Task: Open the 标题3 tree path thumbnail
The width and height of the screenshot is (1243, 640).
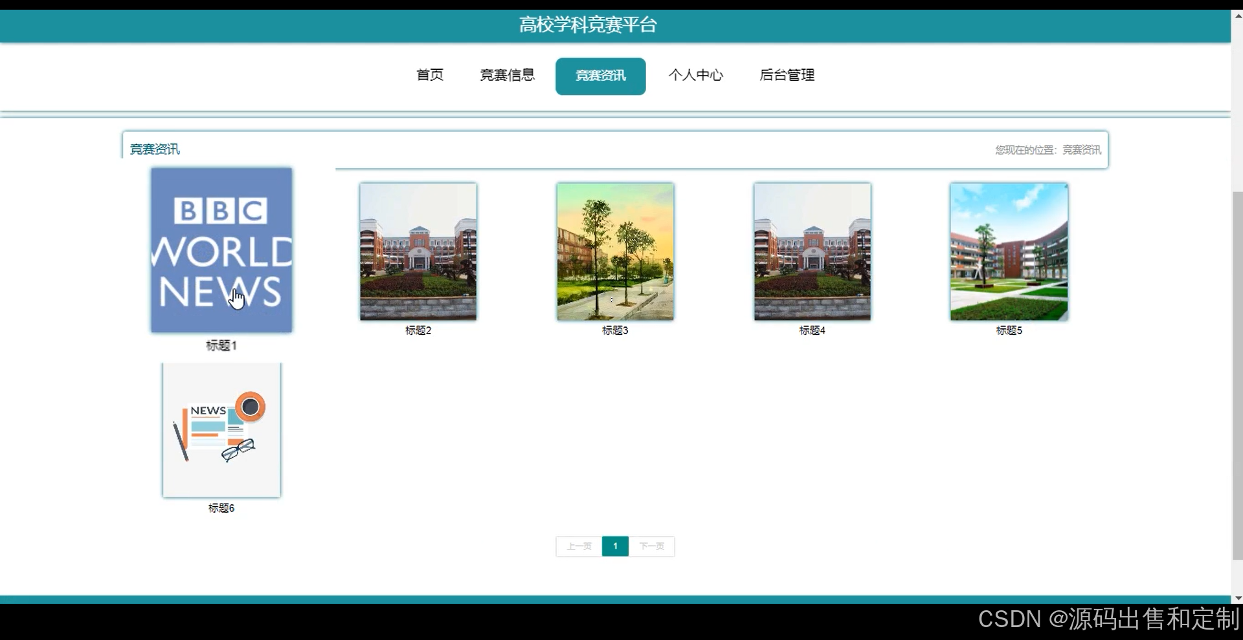Action: pyautogui.click(x=615, y=251)
